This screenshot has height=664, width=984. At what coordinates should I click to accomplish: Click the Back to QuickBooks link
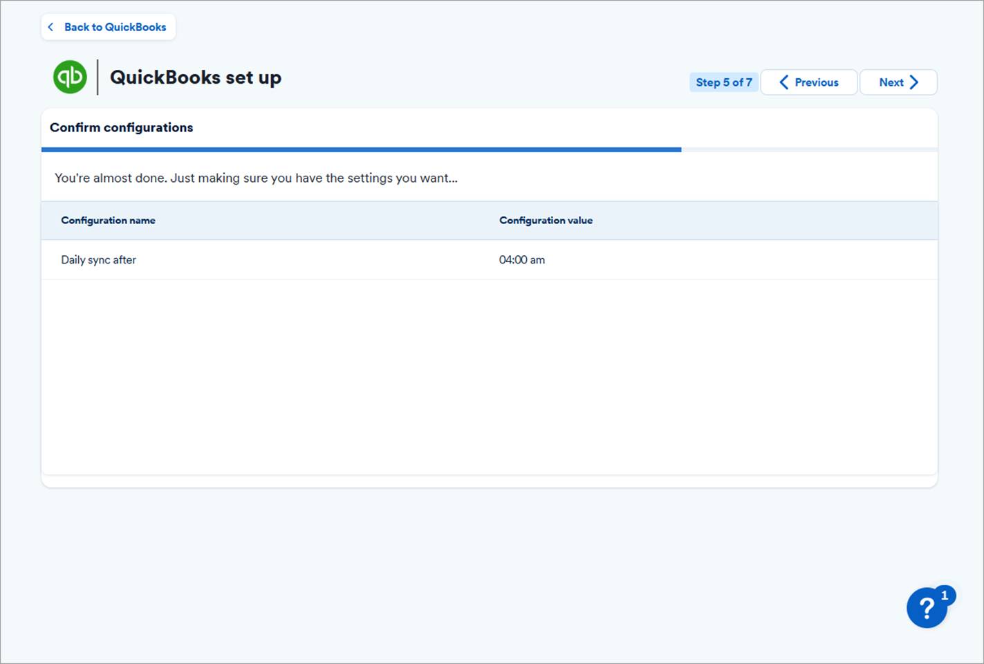click(115, 27)
